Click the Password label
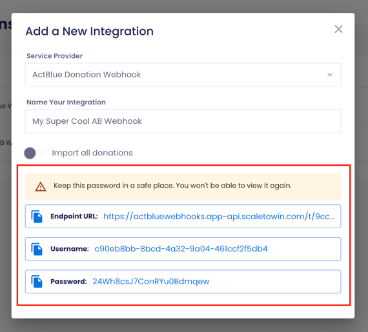The height and width of the screenshot is (332, 368). pos(68,281)
